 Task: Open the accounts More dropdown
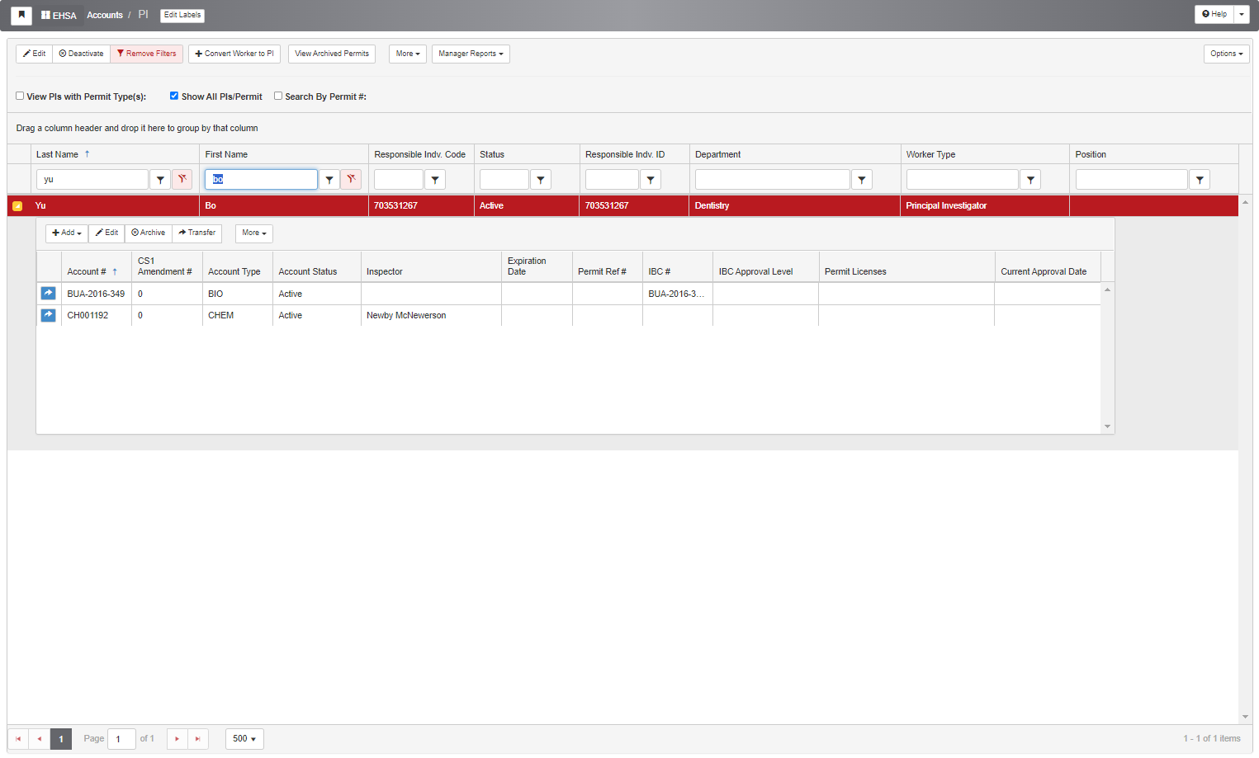254,233
